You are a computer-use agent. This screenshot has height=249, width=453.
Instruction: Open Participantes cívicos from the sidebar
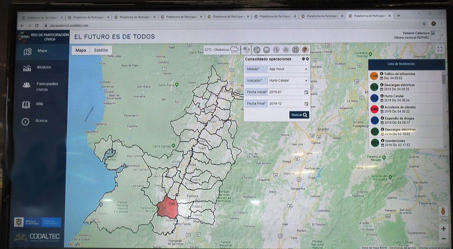point(47,86)
